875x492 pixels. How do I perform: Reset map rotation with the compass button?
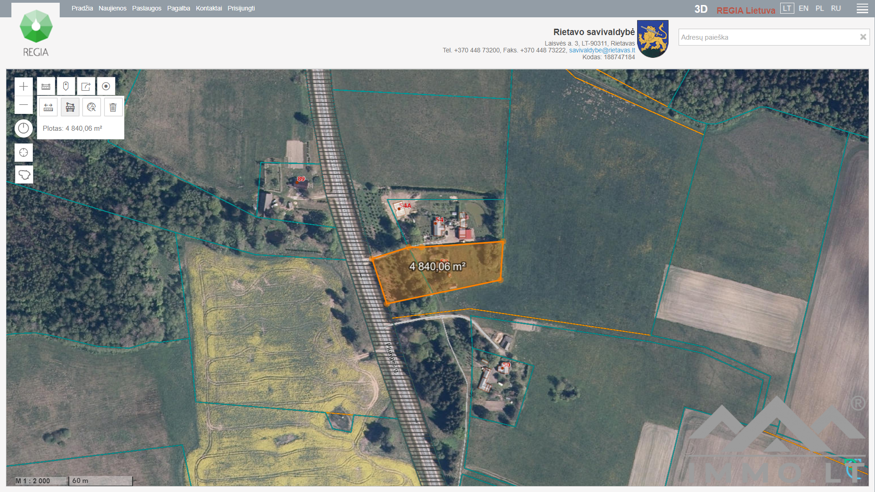tap(24, 129)
